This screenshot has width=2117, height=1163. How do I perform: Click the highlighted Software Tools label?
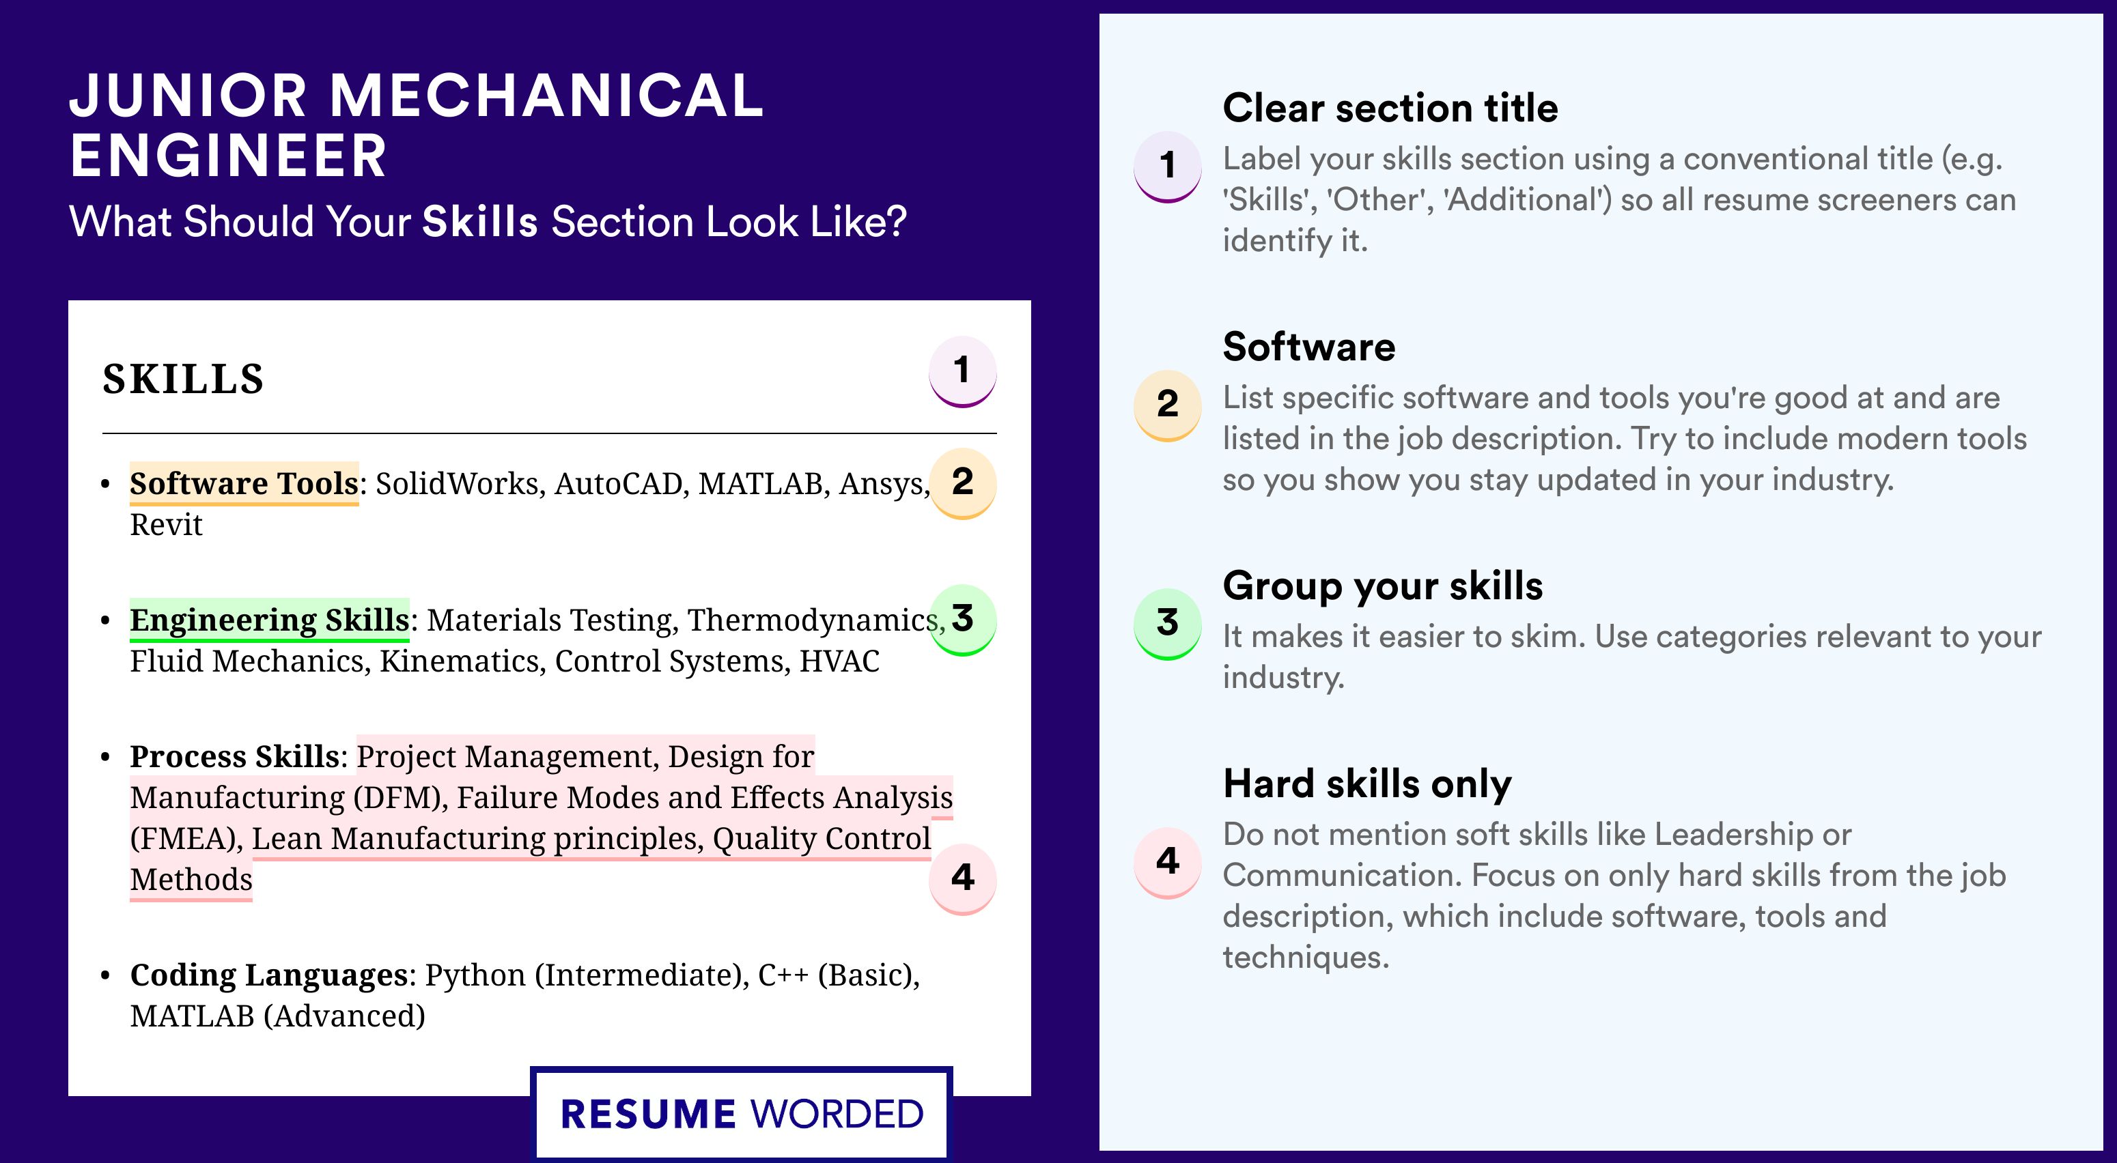click(x=244, y=484)
